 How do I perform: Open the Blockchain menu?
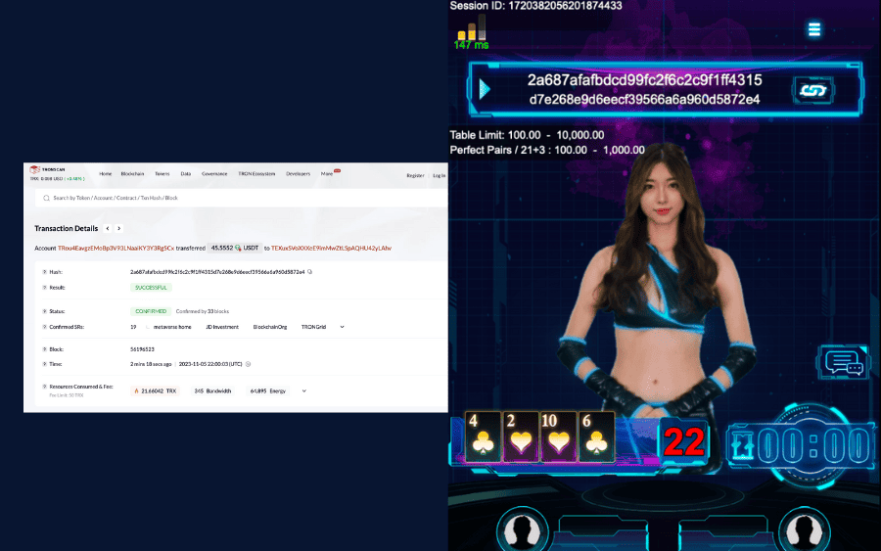click(132, 173)
